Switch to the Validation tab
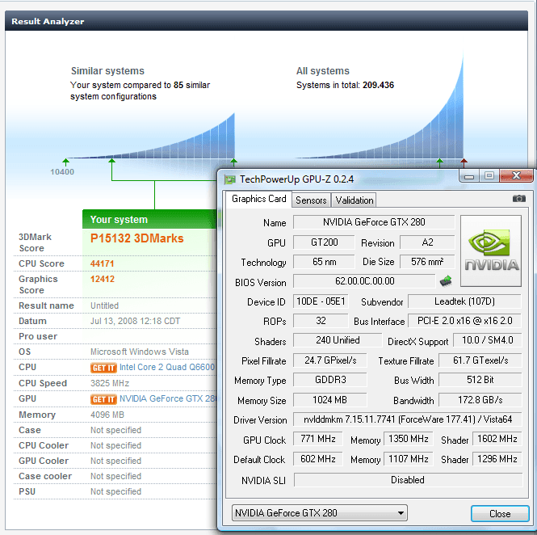This screenshot has height=535, width=537. (355, 200)
